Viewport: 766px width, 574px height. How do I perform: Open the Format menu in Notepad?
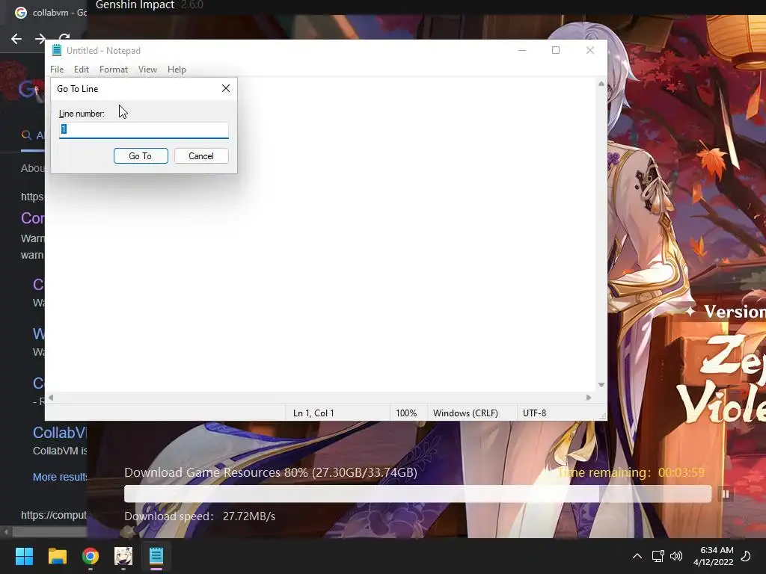(114, 70)
